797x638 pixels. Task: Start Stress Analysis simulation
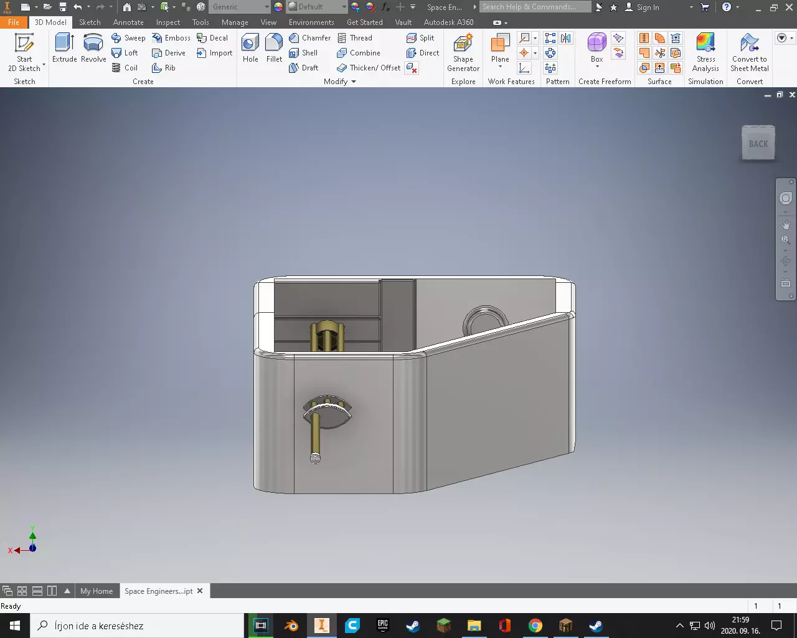coord(705,53)
